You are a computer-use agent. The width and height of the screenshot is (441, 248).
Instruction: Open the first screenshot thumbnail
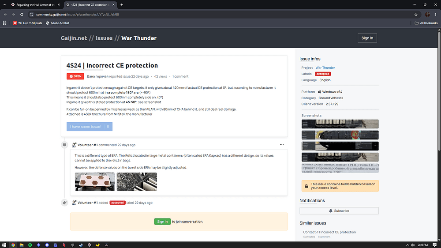coord(340,124)
